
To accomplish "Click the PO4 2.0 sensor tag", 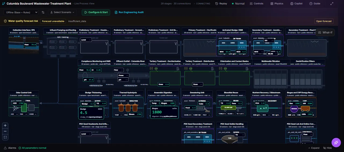I will click(x=260, y=103).
